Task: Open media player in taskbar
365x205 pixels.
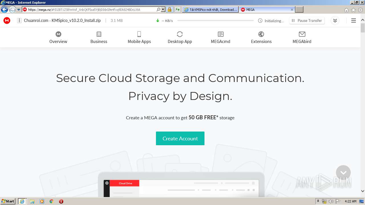Action: point(42,201)
